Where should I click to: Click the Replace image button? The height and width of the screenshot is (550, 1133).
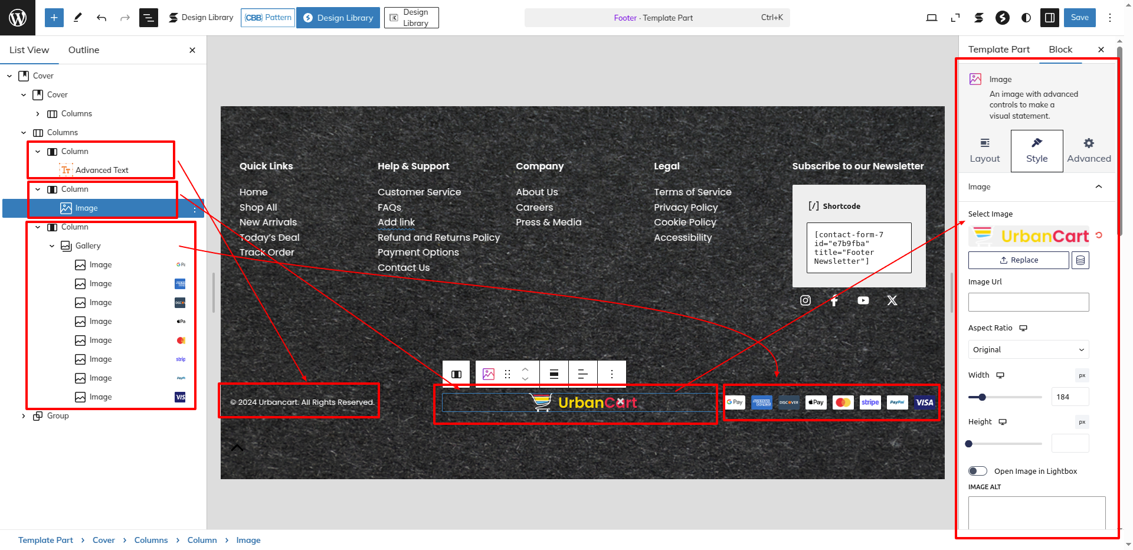point(1019,260)
